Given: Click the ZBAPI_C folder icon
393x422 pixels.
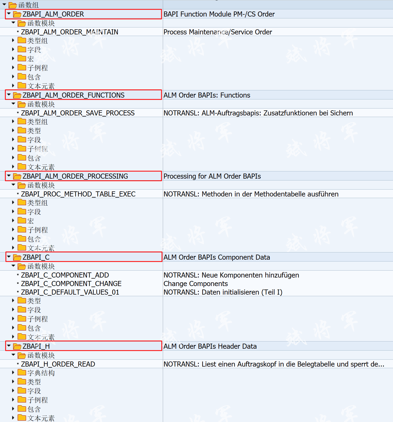Looking at the screenshot, I should (17, 257).
